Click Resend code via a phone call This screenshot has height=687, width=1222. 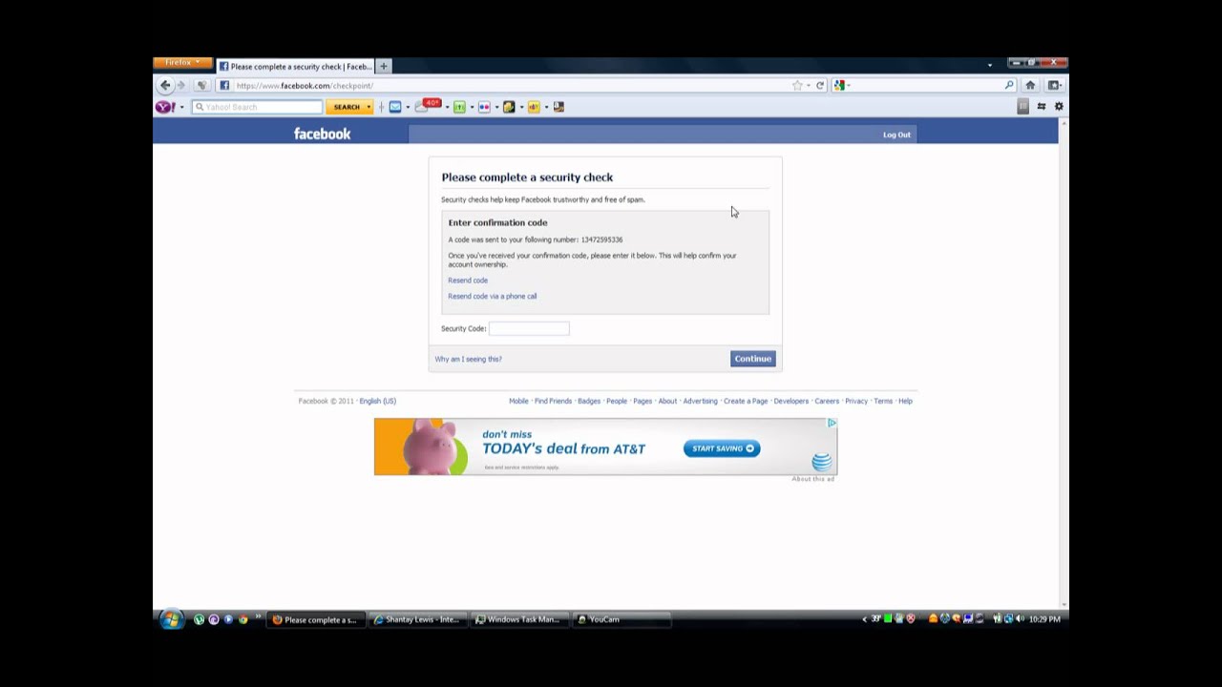point(493,297)
